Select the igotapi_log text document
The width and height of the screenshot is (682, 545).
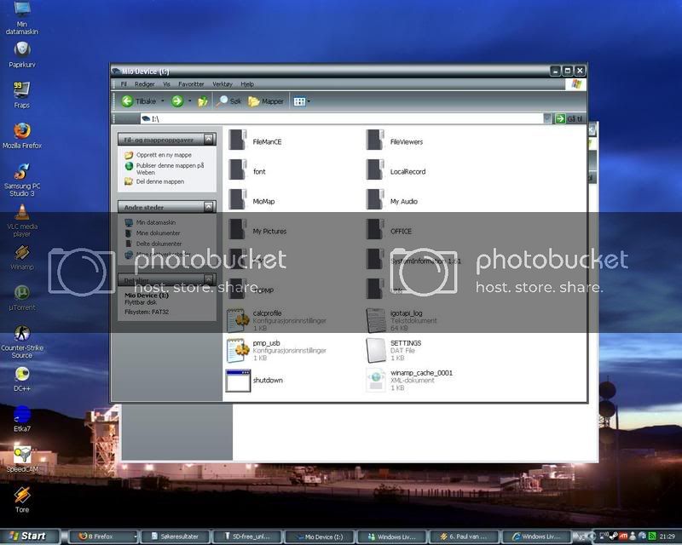pyautogui.click(x=402, y=320)
